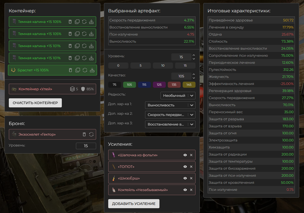Screen dimensions: 304x213
Task: Duplicate the first Темная калина 105% row
Action: pos(77,22)
